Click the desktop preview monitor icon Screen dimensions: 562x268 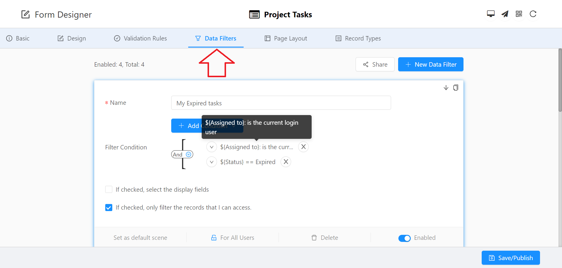click(x=491, y=14)
